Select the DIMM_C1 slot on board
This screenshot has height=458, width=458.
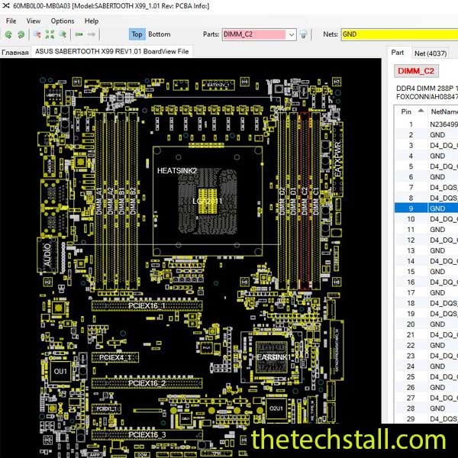tap(316, 202)
